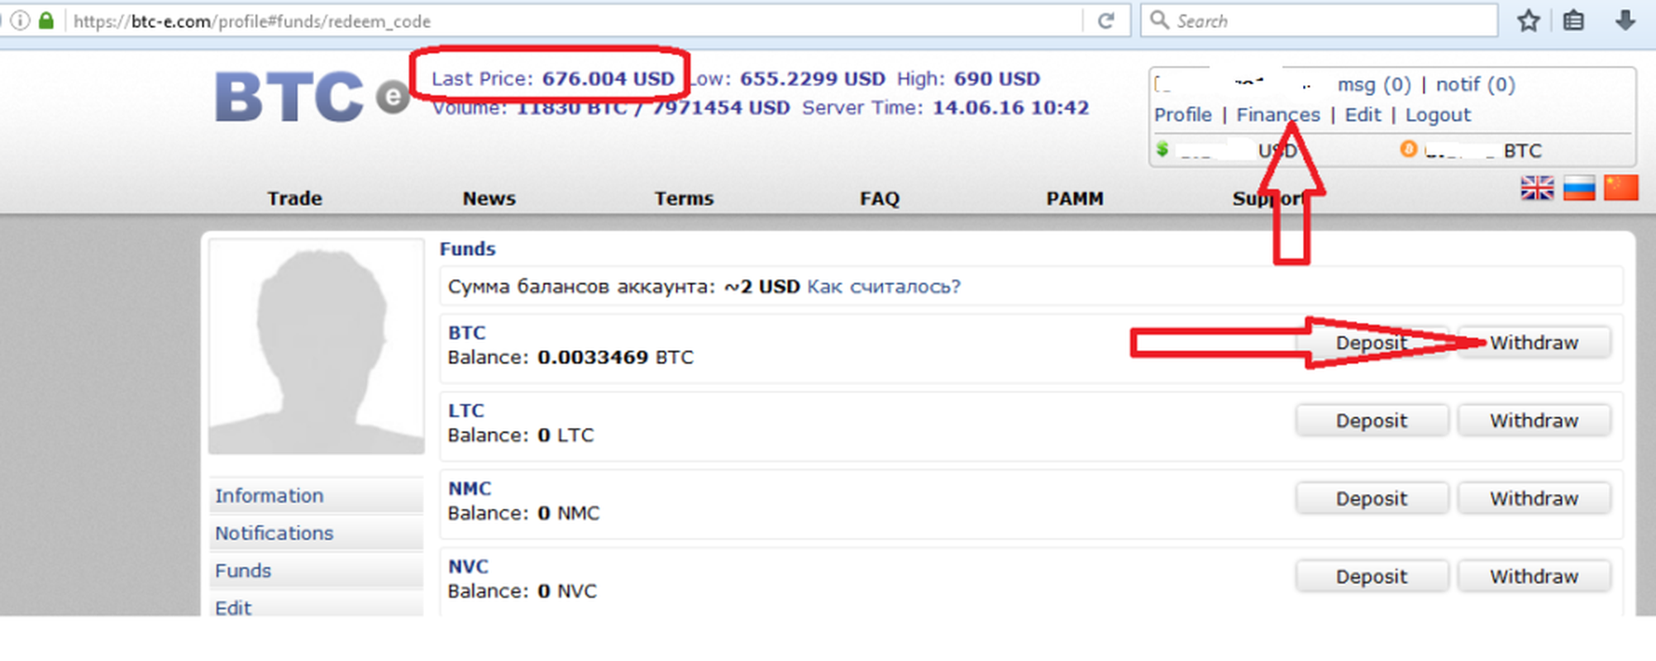Open the msg (0) link
Screen dimensions: 1656x661
[x=1374, y=84]
